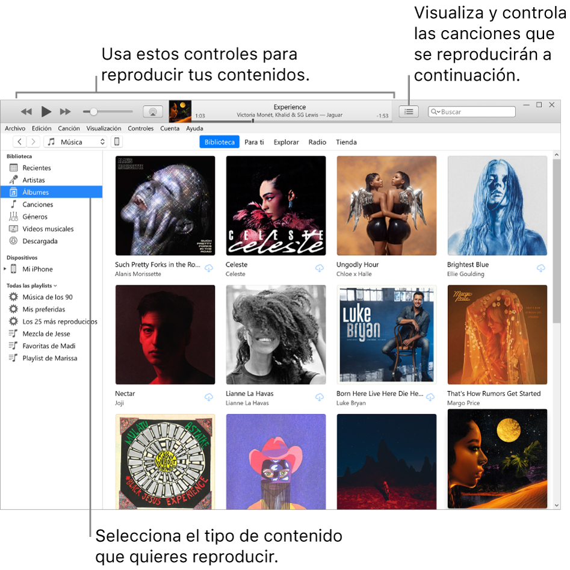Seek within the Experience song progress bar
Screen dimensions: 570x570
(292, 121)
